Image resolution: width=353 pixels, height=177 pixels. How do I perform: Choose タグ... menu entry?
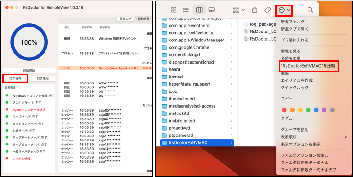point(286,118)
